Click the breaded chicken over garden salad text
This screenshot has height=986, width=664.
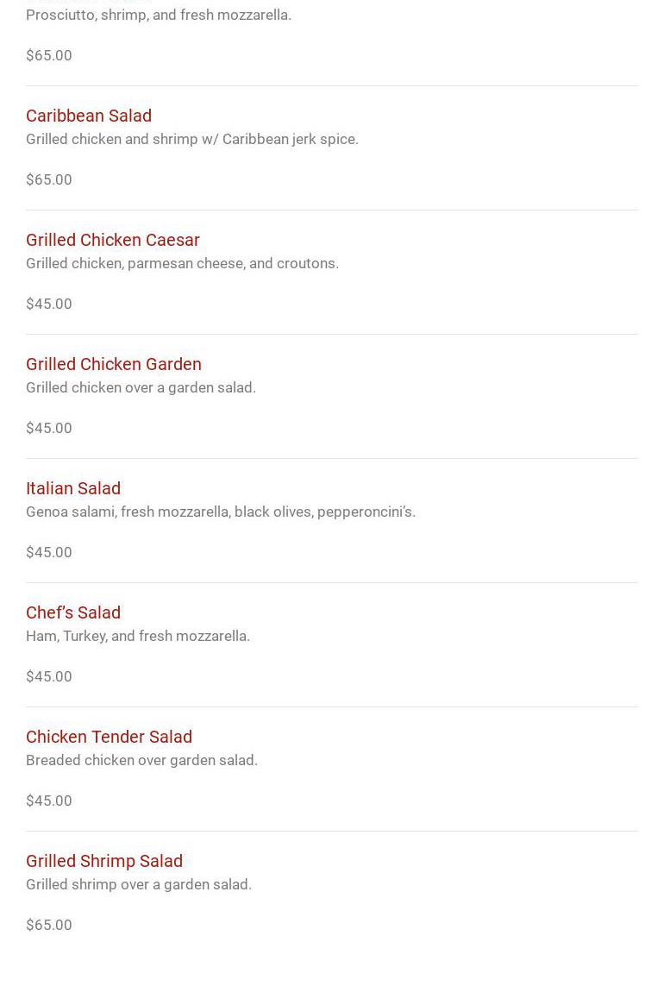[x=141, y=760]
